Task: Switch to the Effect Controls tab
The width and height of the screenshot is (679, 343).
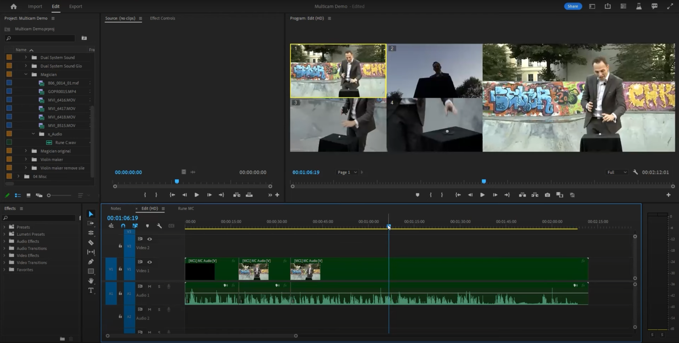Action: click(x=162, y=18)
